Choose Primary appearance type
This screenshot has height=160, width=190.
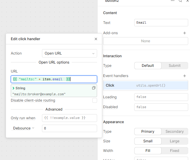click(148, 132)
